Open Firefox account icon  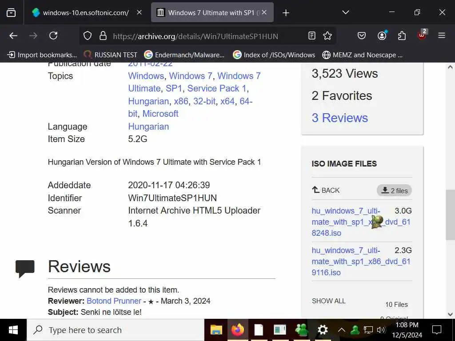[x=382, y=36]
